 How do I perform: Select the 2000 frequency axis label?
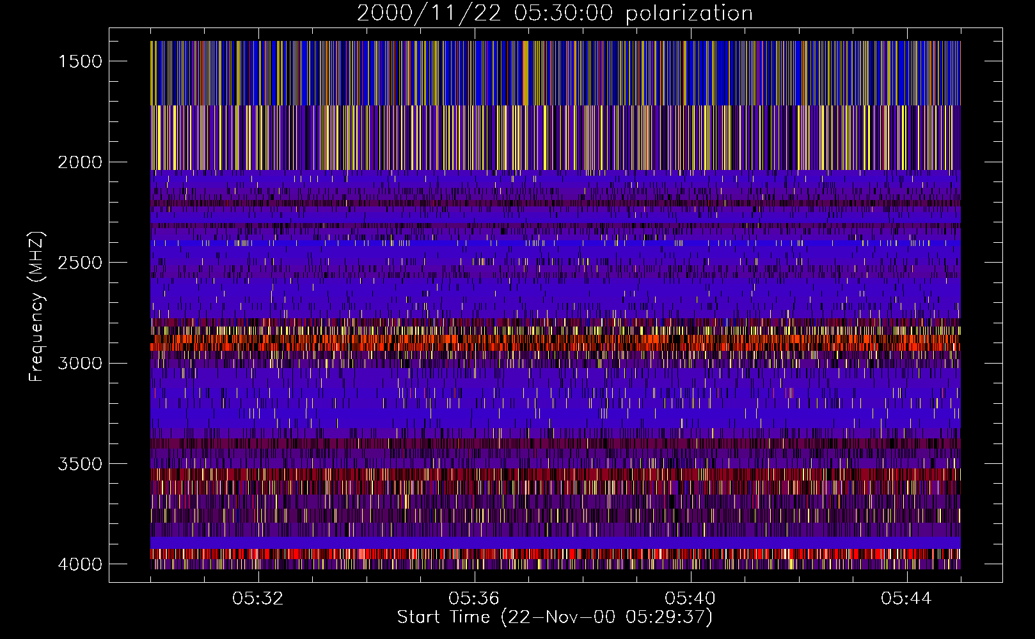[x=80, y=162]
